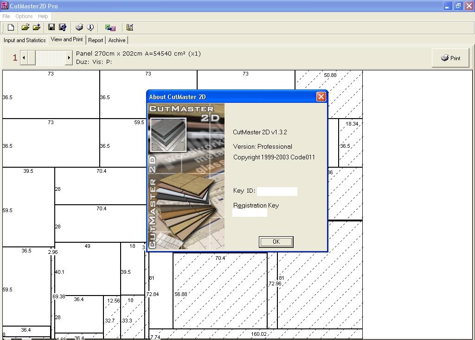Save project using the floppy disk icon
This screenshot has height=340, width=475.
click(x=51, y=27)
